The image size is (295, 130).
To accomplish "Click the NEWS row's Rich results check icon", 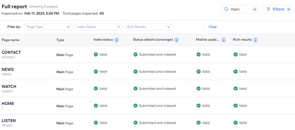I will 236,72.
